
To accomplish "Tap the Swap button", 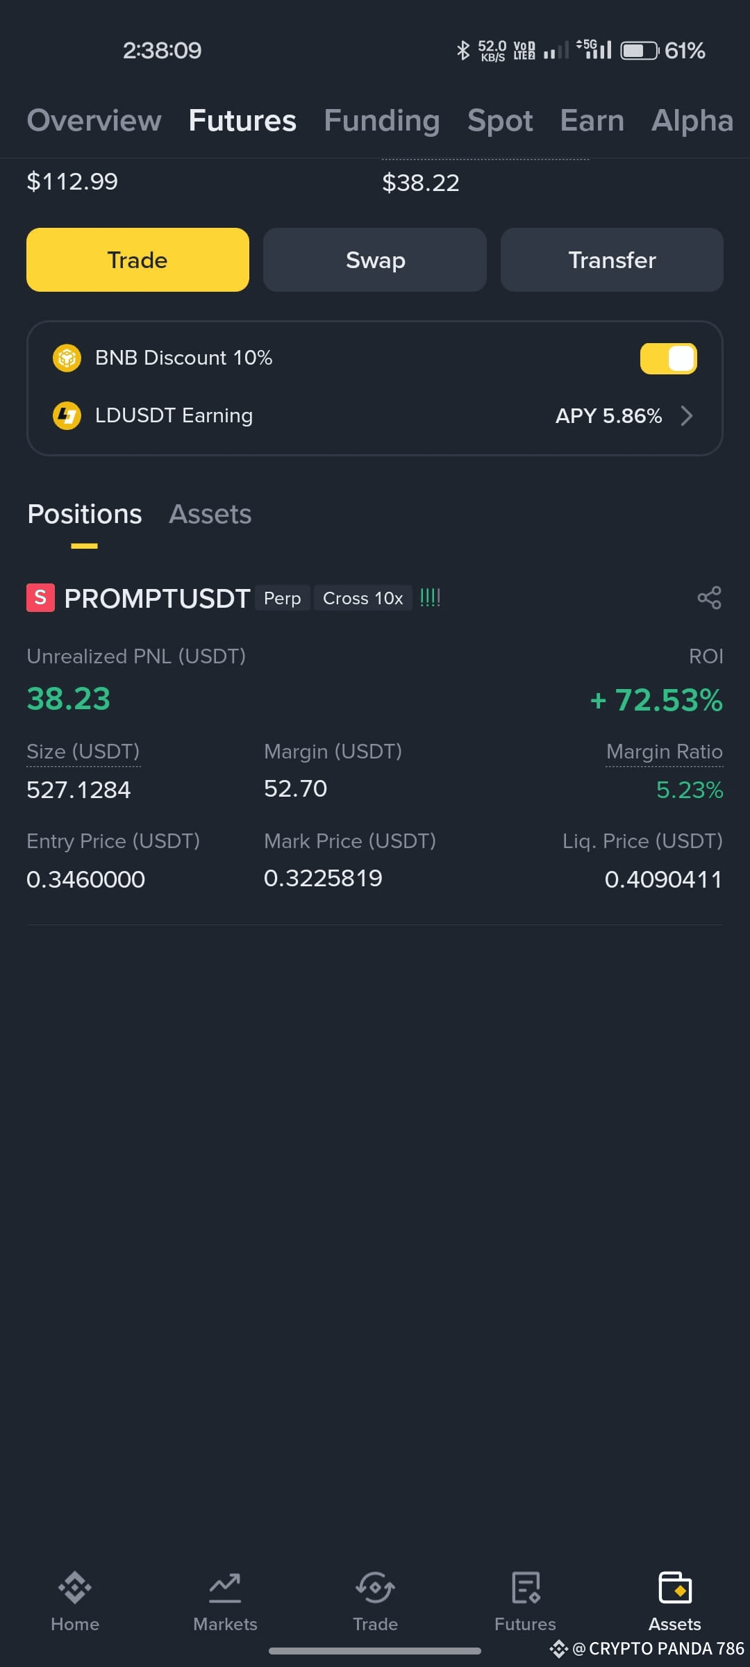I will tap(375, 260).
